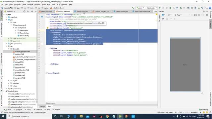
Task: Run the app with the green play icon
Action: [160, 8]
